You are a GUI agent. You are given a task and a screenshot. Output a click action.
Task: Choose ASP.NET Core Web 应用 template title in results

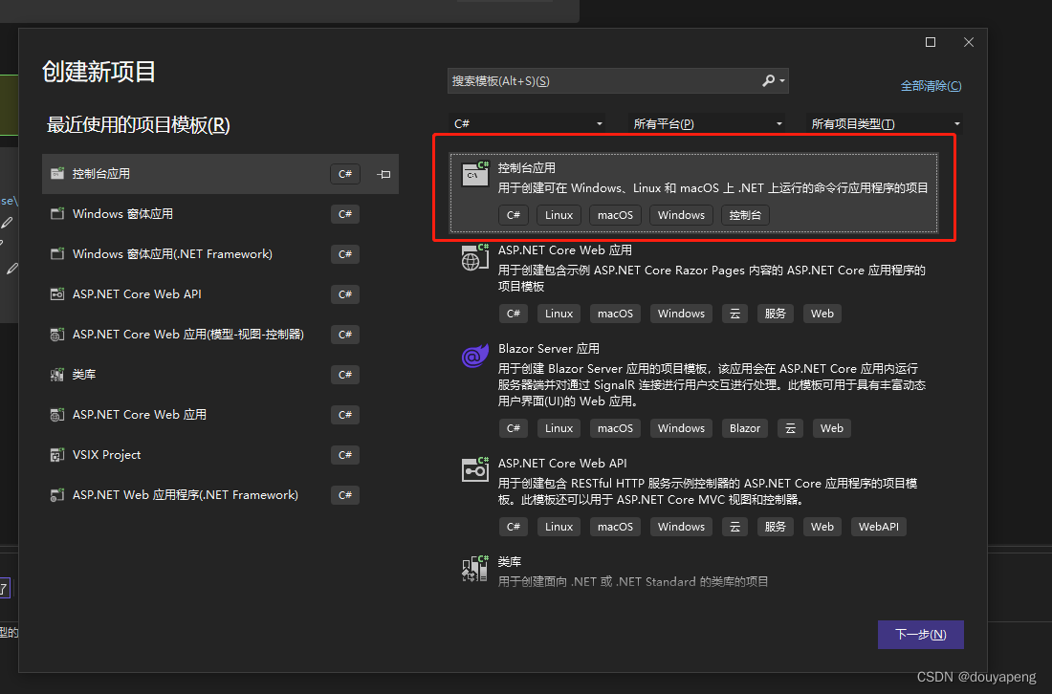coord(565,250)
